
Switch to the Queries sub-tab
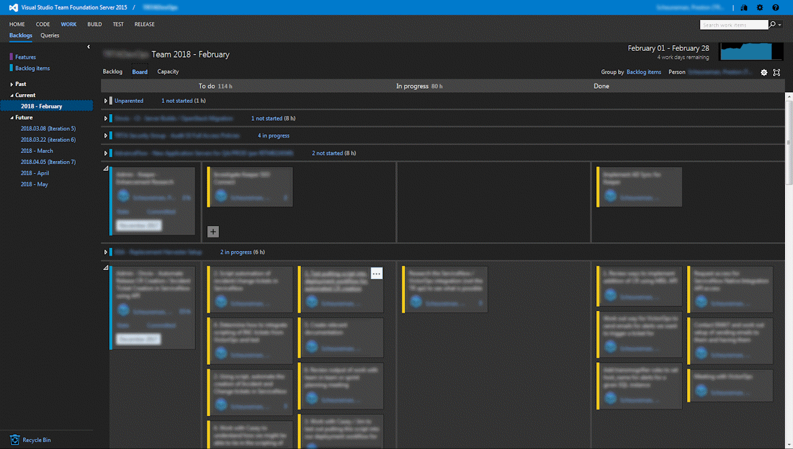pyautogui.click(x=50, y=35)
